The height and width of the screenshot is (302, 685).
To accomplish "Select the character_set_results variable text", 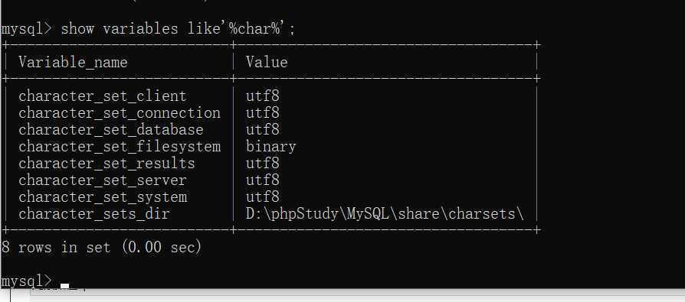I will click(107, 164).
